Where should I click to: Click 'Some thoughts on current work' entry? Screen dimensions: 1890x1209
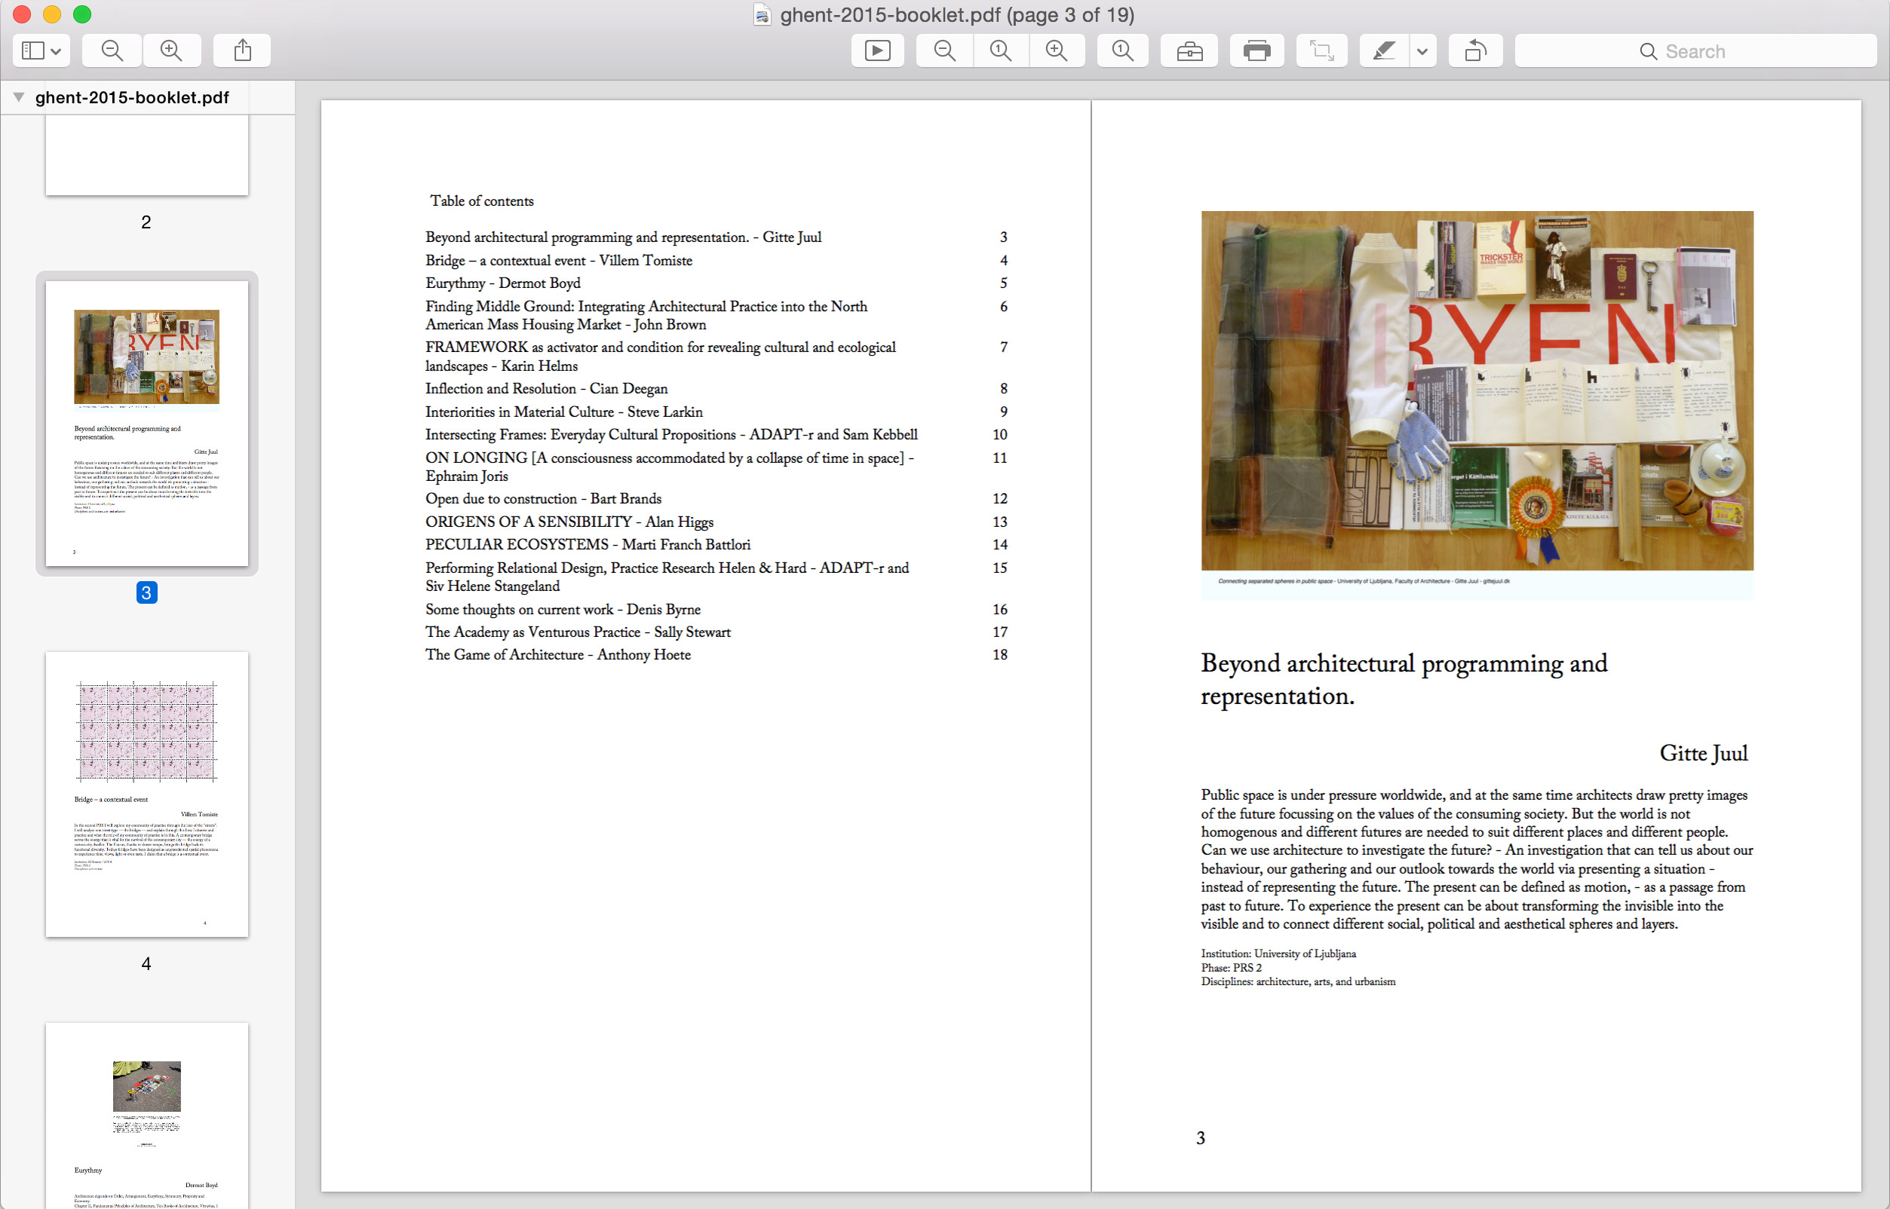coord(563,610)
